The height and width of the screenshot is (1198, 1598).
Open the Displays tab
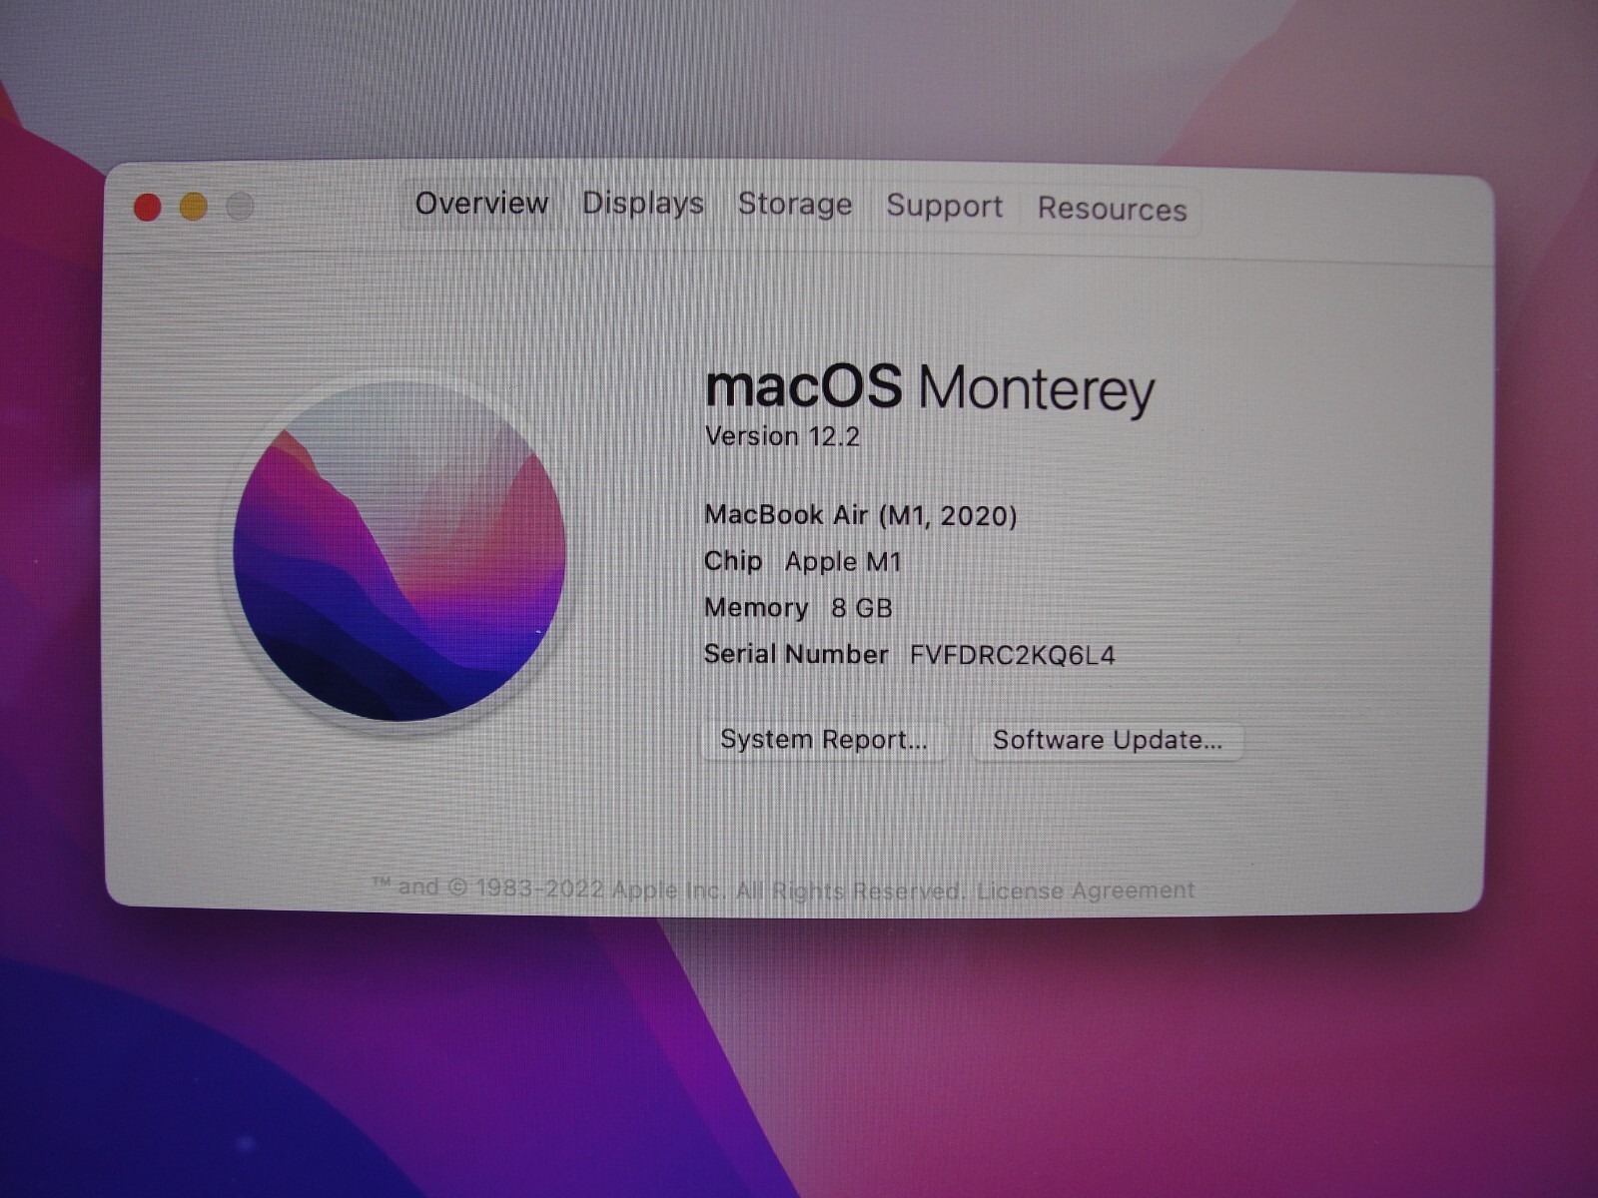(643, 204)
